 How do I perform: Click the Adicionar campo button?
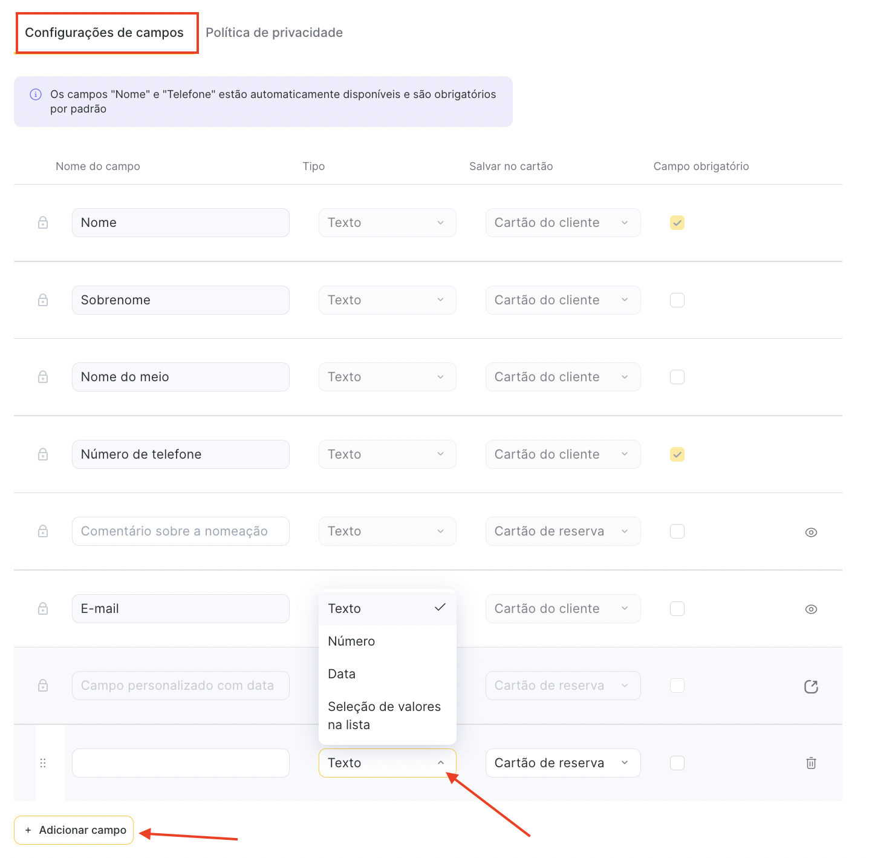pos(74,830)
